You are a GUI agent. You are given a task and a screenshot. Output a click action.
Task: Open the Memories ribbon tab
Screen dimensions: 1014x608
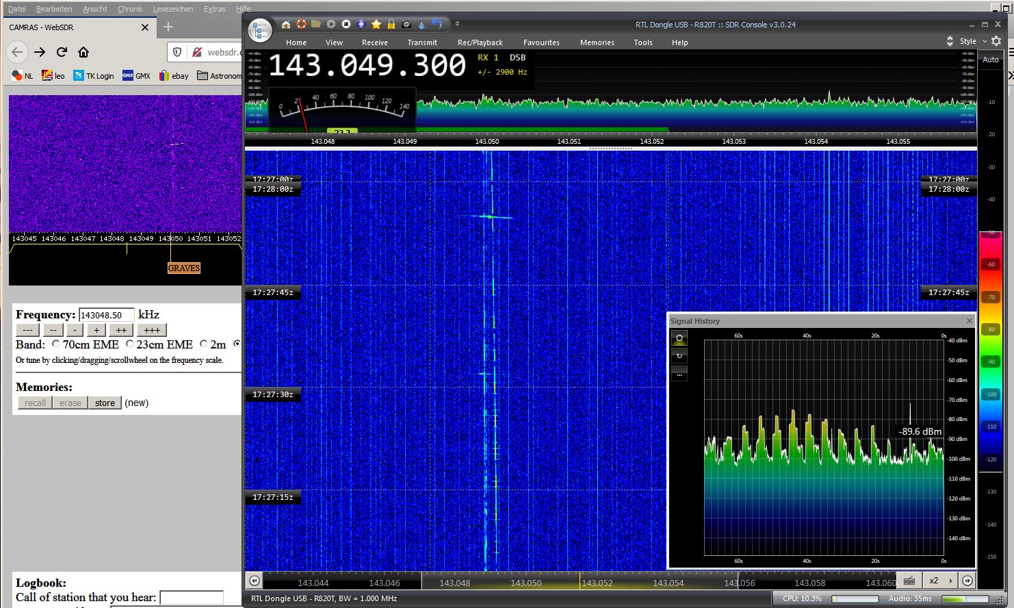(597, 42)
